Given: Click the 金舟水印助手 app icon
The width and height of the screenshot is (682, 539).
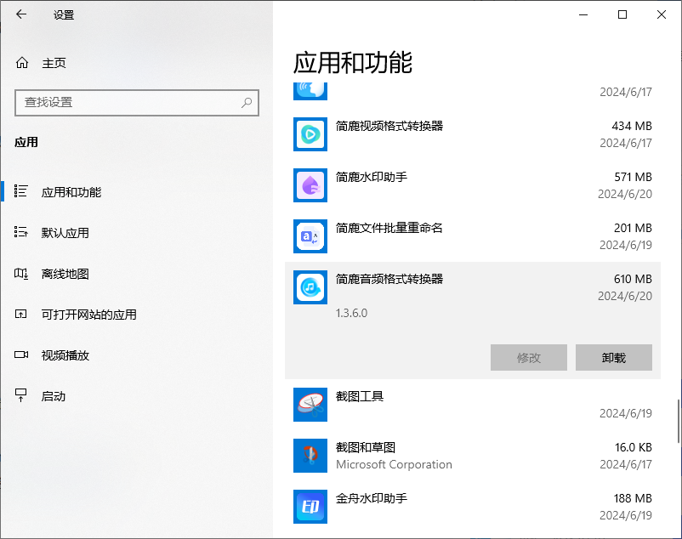Looking at the screenshot, I should pos(310,507).
